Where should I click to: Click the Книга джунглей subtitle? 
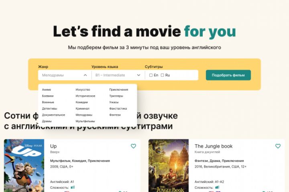click(x=208, y=152)
